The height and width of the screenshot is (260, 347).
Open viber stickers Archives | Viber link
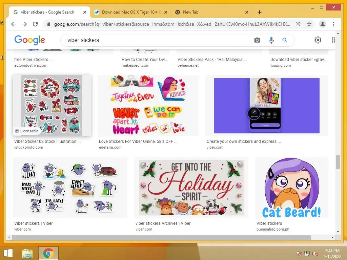tap(163, 223)
